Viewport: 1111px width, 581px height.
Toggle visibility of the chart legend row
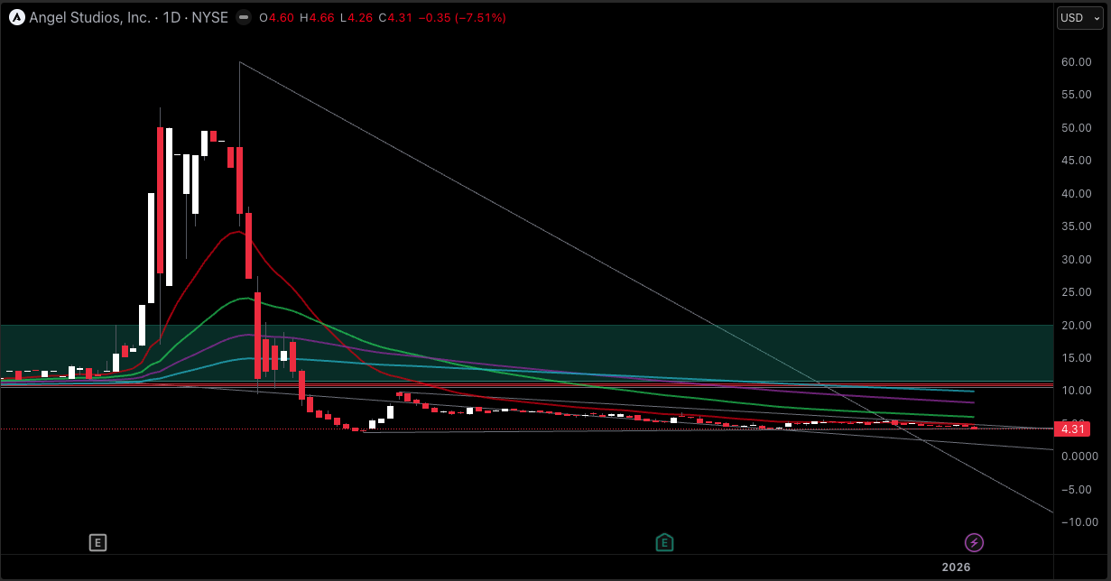pos(242,16)
